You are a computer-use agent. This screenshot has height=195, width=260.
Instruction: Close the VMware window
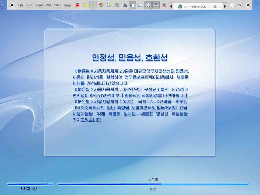(x=248, y=5)
